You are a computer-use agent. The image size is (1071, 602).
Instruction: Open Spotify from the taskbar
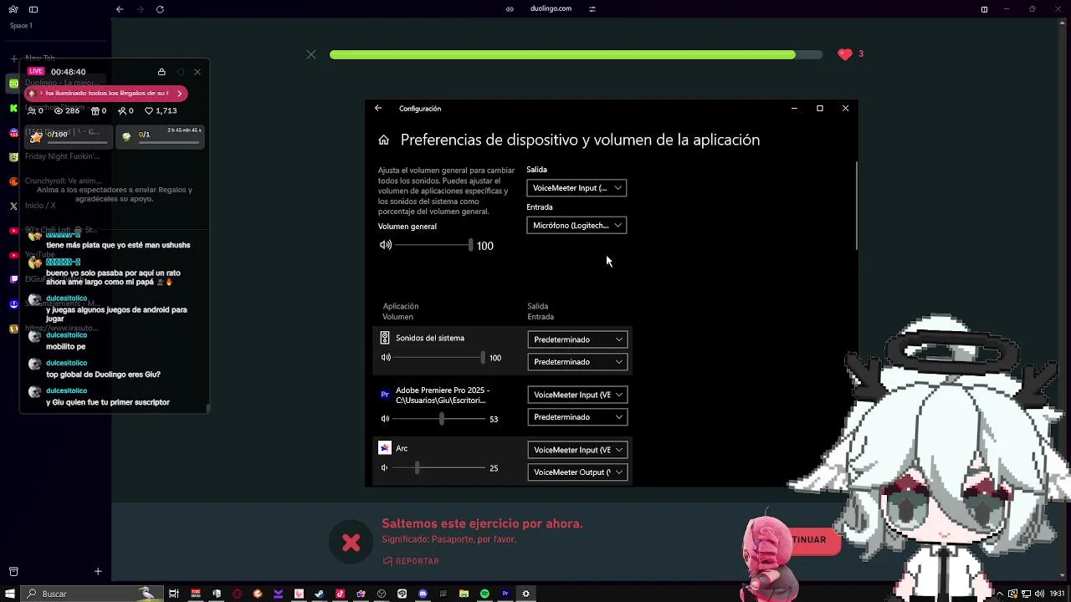(x=484, y=594)
